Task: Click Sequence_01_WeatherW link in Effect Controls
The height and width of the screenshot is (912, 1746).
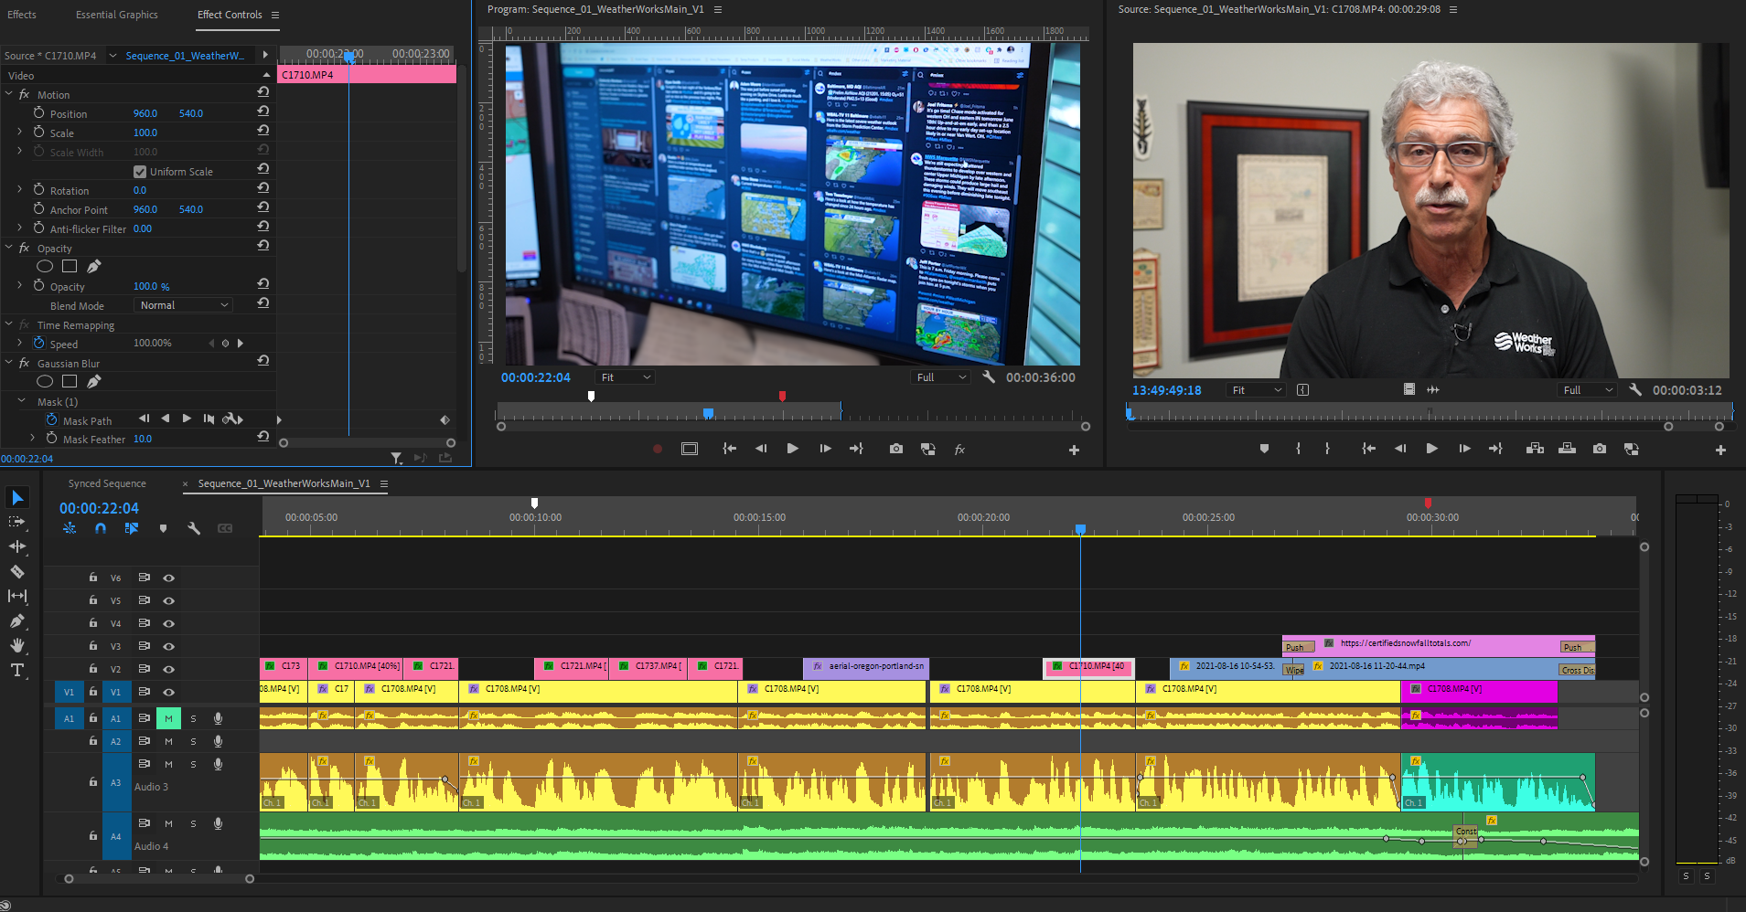Action: click(x=185, y=56)
